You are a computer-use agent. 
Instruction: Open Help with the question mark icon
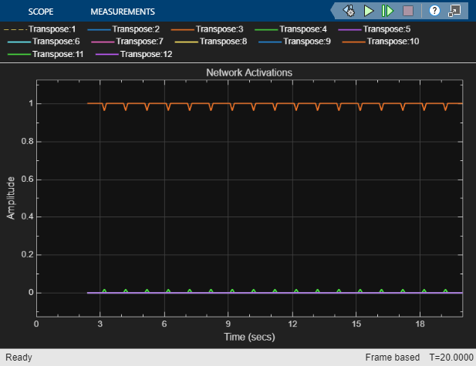point(434,11)
